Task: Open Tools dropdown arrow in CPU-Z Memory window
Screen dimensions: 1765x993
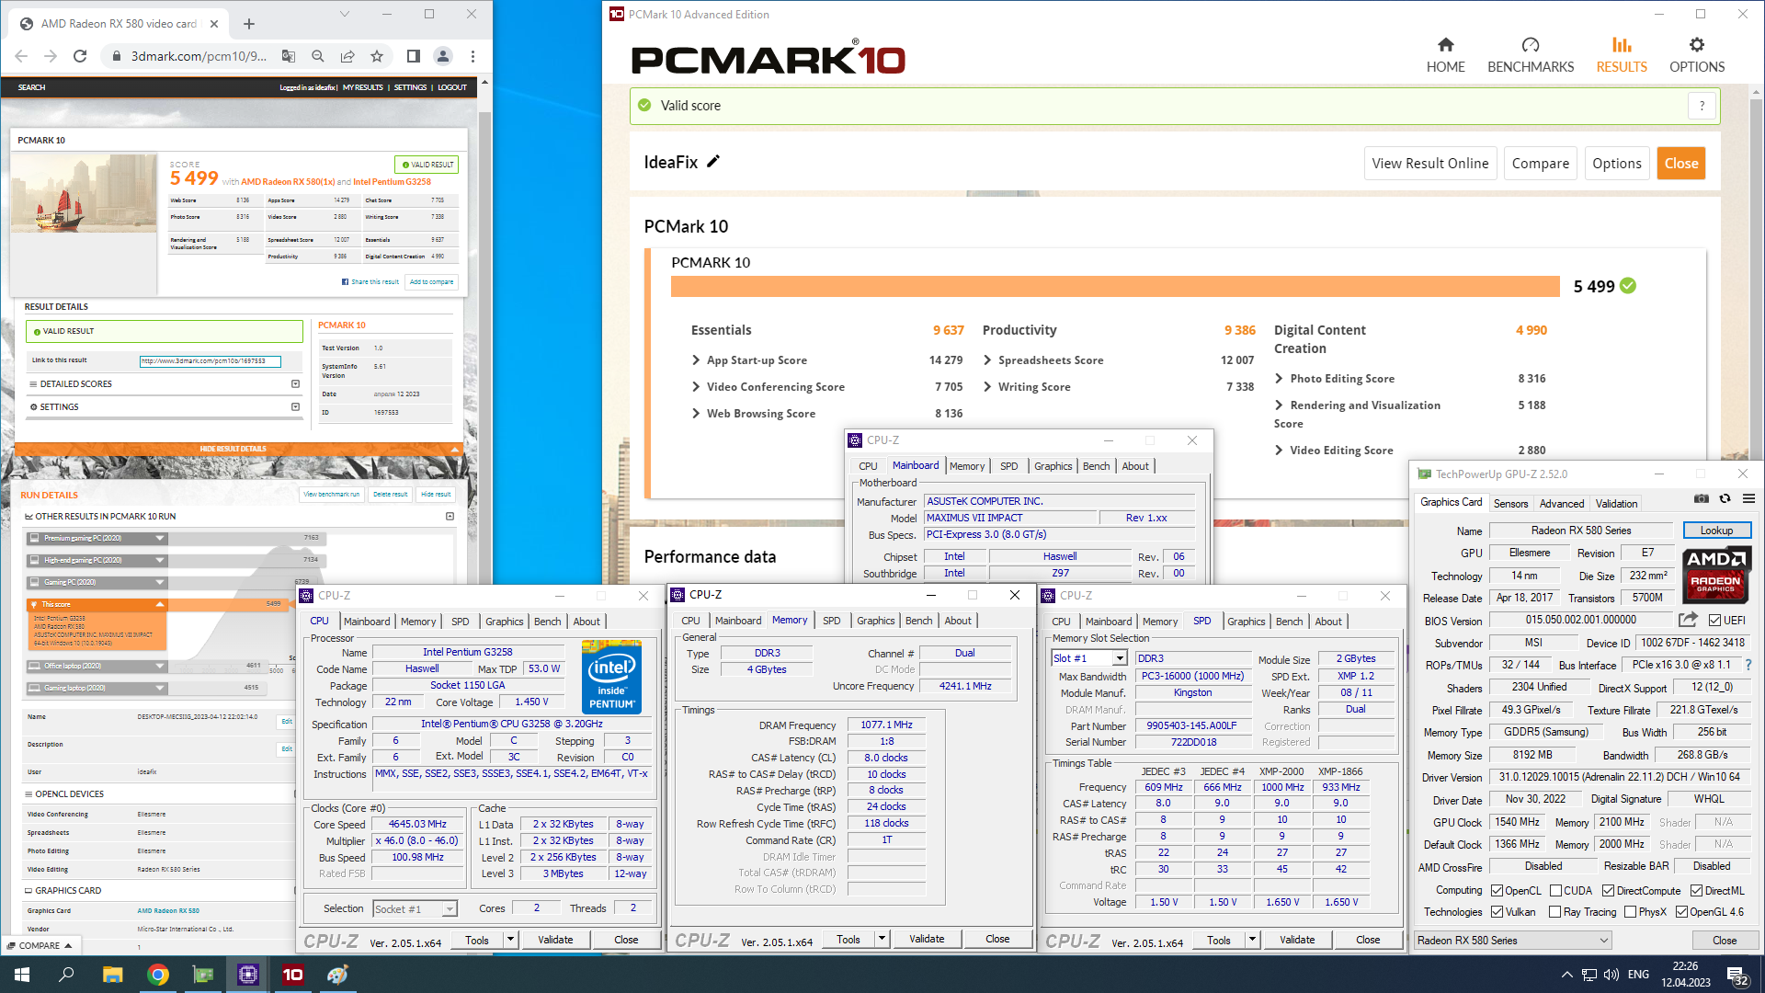Action: tap(881, 939)
